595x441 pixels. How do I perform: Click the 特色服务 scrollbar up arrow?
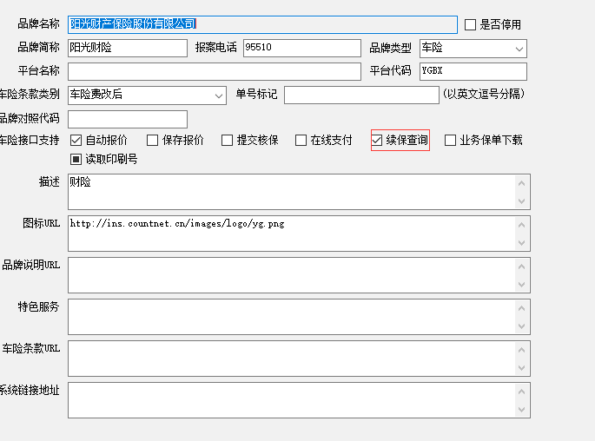(x=522, y=308)
